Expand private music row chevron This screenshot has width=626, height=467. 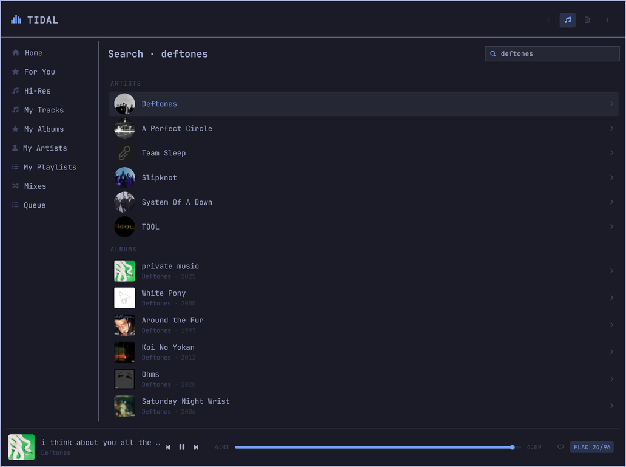(x=611, y=271)
